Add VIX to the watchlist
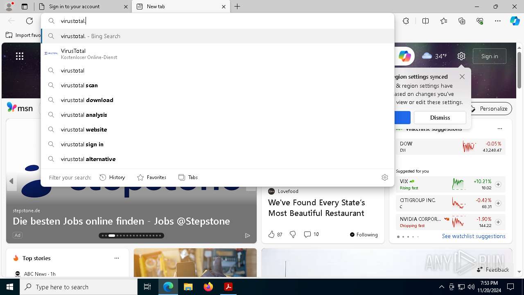The image size is (524, 295). click(x=498, y=184)
